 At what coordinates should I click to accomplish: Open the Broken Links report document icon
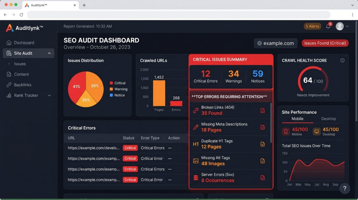[263, 110]
